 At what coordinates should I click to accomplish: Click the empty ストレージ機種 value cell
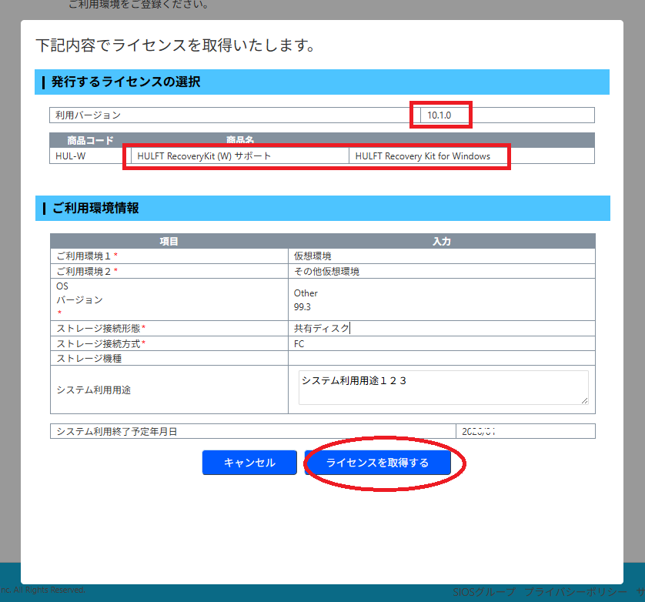tap(441, 358)
